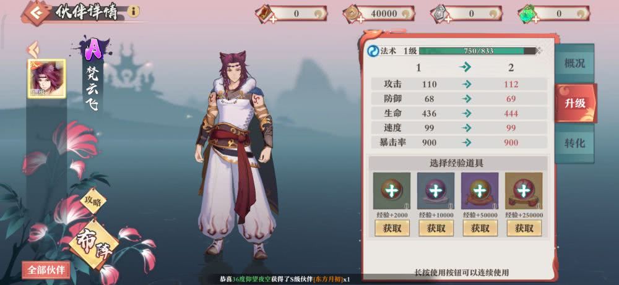The image size is (619, 285).
Task: Switch to the 概况 tab
Action: (x=574, y=63)
